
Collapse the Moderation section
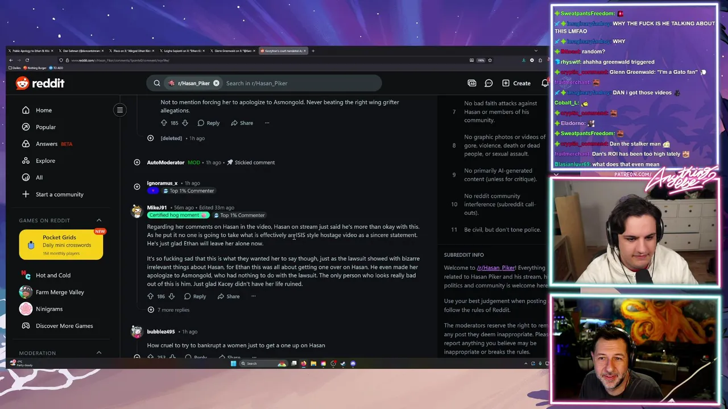coord(98,353)
